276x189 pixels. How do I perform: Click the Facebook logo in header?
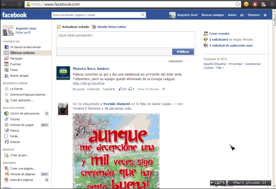(14, 15)
